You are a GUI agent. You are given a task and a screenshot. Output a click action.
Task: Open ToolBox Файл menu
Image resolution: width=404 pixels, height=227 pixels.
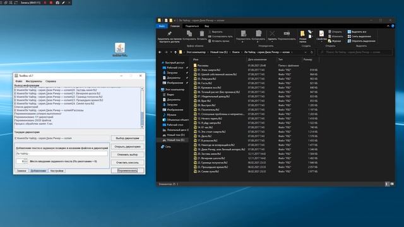point(18,81)
